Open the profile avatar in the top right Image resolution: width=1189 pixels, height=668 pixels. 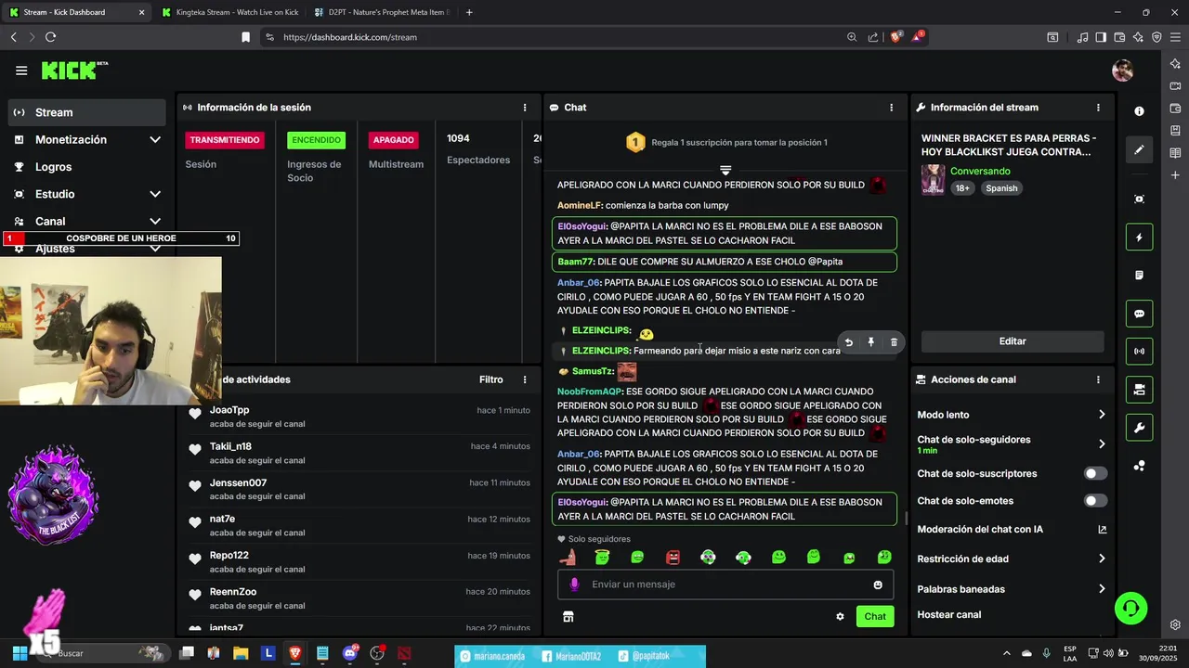1122,71
